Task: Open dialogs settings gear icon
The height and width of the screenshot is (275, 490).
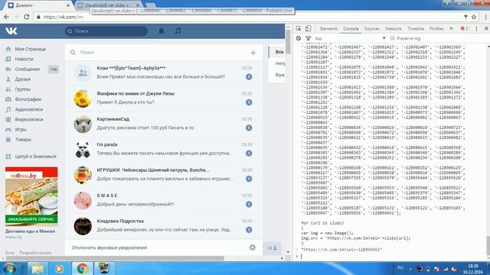Action: tap(253, 247)
